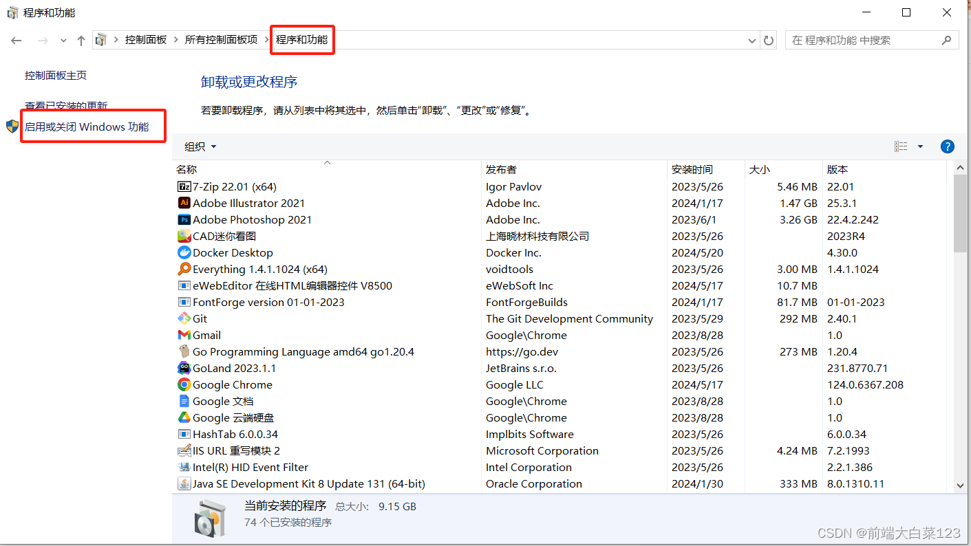Click the Google Chrome icon
Viewport: 971px width, 546px height.
(184, 384)
